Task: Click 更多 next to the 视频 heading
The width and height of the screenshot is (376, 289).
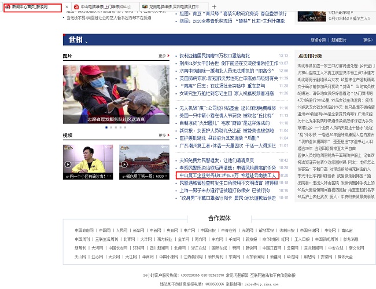Action: [164, 135]
